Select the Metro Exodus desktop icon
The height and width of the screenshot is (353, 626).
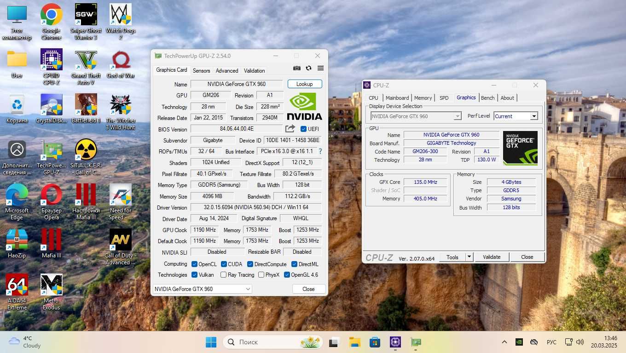[x=52, y=292]
